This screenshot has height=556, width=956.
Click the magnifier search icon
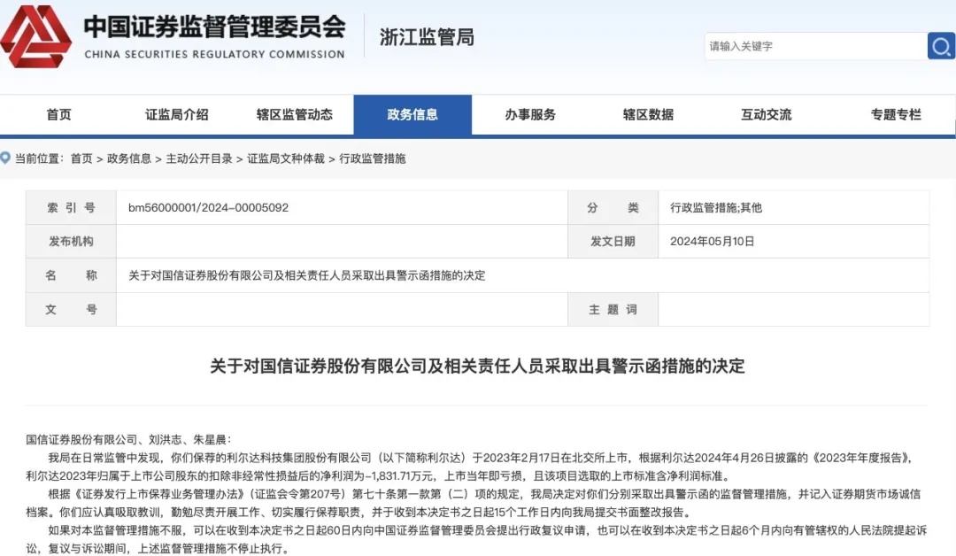pyautogui.click(x=941, y=46)
